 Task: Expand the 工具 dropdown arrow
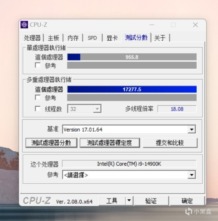129,201
